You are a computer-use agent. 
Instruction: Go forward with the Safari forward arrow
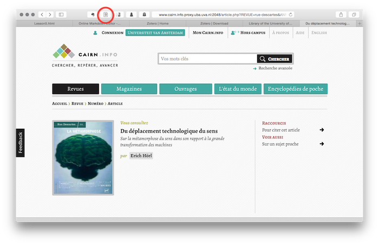50,15
